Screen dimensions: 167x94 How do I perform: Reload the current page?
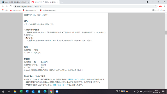(10, 6)
